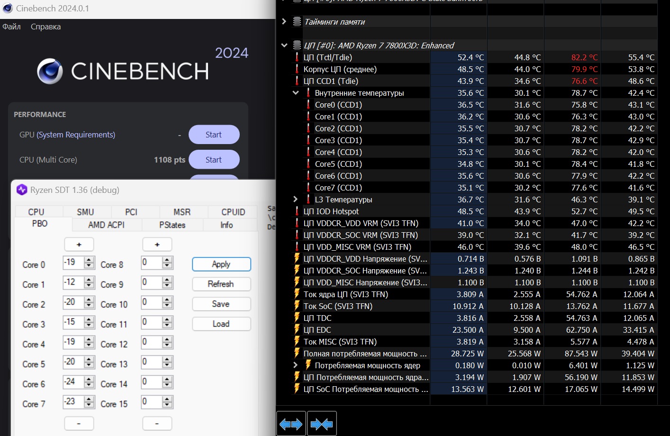Click the spinner arrows for Core 10 offset
This screenshot has height=436, width=670.
tap(168, 302)
